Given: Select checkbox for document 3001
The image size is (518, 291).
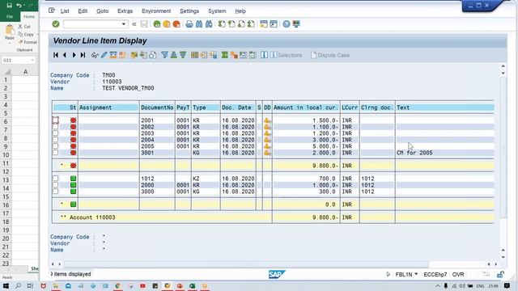Looking at the screenshot, I should click(56, 153).
